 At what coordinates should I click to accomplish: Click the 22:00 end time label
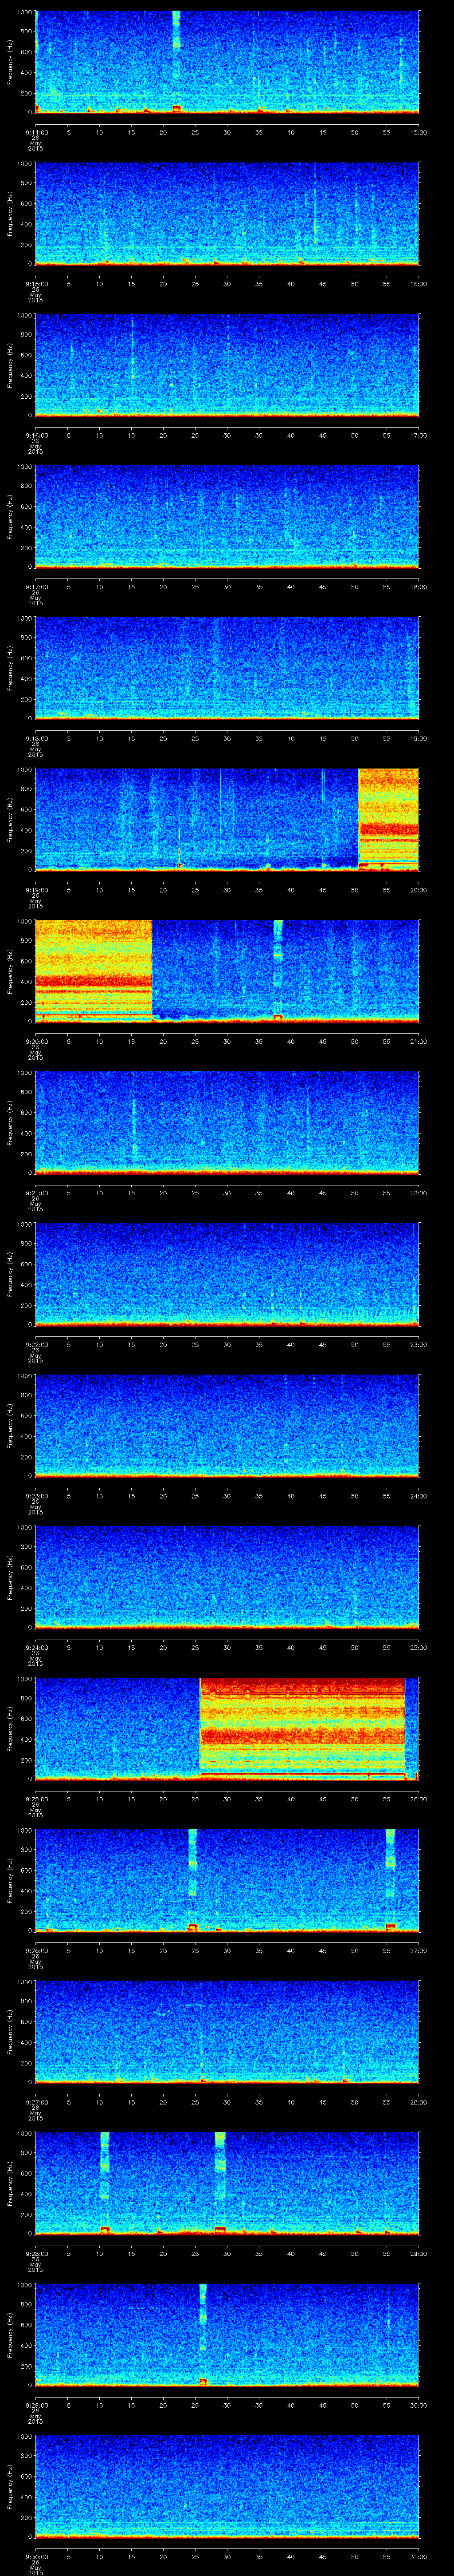coord(418,1193)
